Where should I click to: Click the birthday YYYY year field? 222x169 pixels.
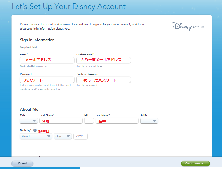tap(81, 136)
